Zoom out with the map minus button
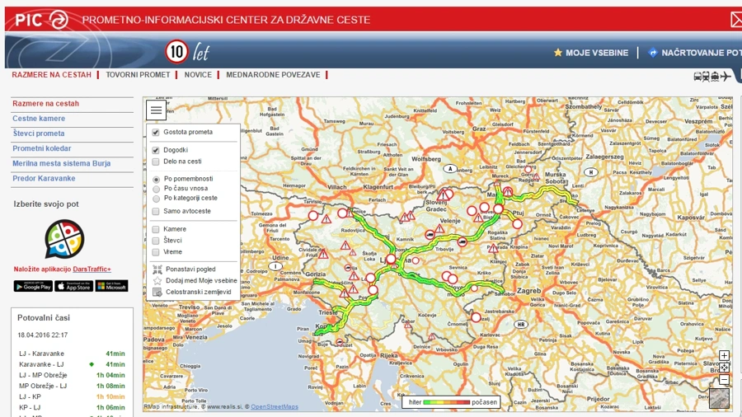 pos(724,379)
